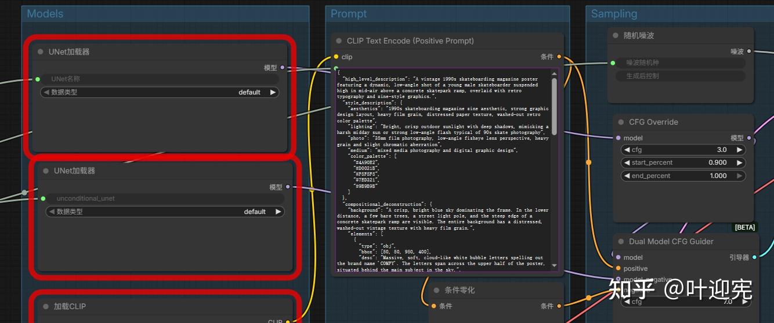Viewport: 774px width, 323px height.
Task: Click the end_percent 1.000 value slider
Action: point(683,176)
